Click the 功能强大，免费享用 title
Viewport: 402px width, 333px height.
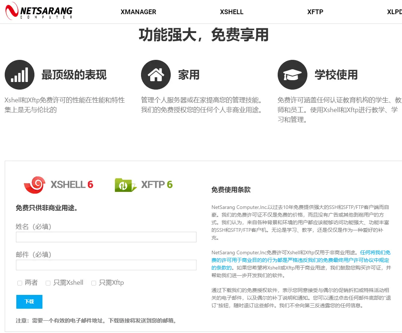pos(204,35)
